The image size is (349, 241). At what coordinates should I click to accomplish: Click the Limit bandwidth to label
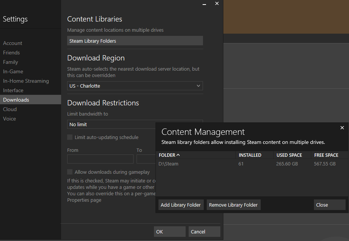(x=88, y=114)
